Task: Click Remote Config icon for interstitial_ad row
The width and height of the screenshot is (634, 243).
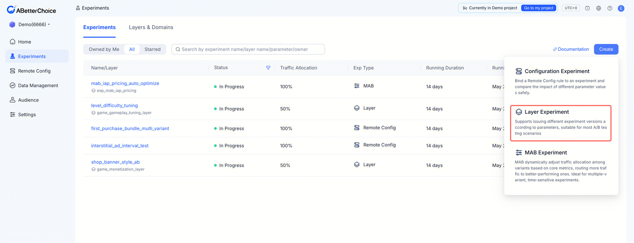Action: pos(357,145)
